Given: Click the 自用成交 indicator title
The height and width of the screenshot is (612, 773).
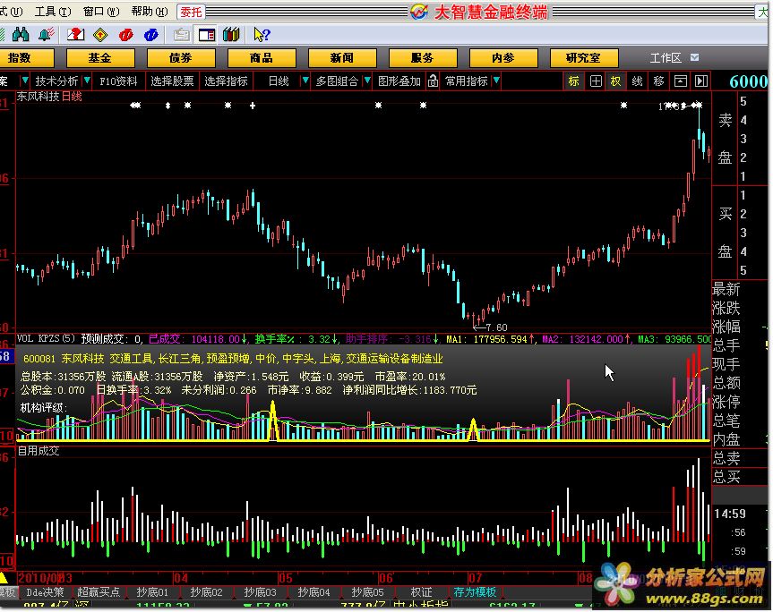Looking at the screenshot, I should point(39,451).
